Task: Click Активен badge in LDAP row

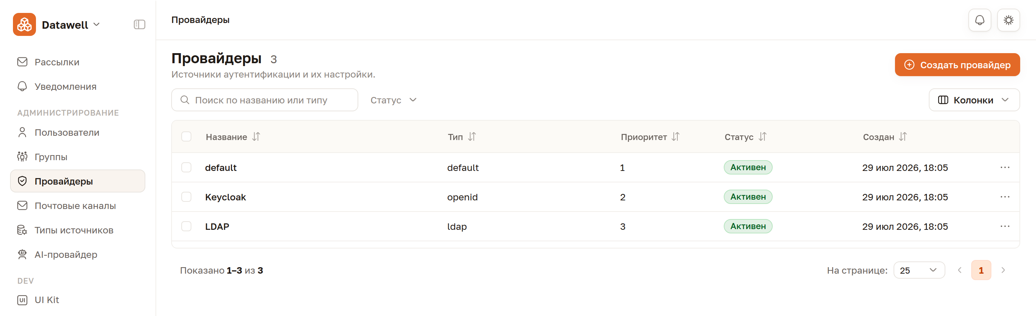Action: [748, 227]
